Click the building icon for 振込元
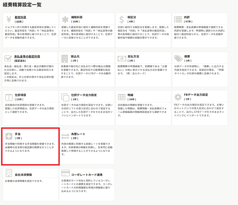The image size is (238, 205). tap(65, 58)
